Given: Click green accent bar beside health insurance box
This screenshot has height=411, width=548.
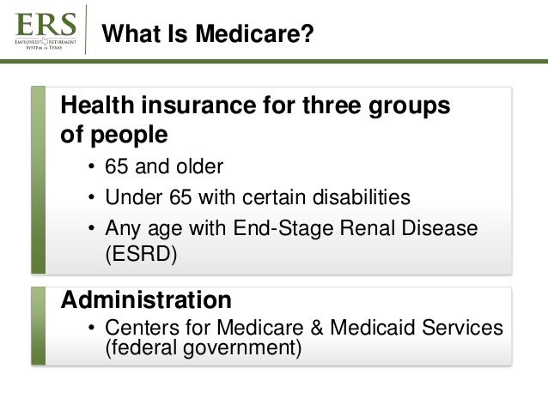Looking at the screenshot, I should pyautogui.click(x=39, y=180).
